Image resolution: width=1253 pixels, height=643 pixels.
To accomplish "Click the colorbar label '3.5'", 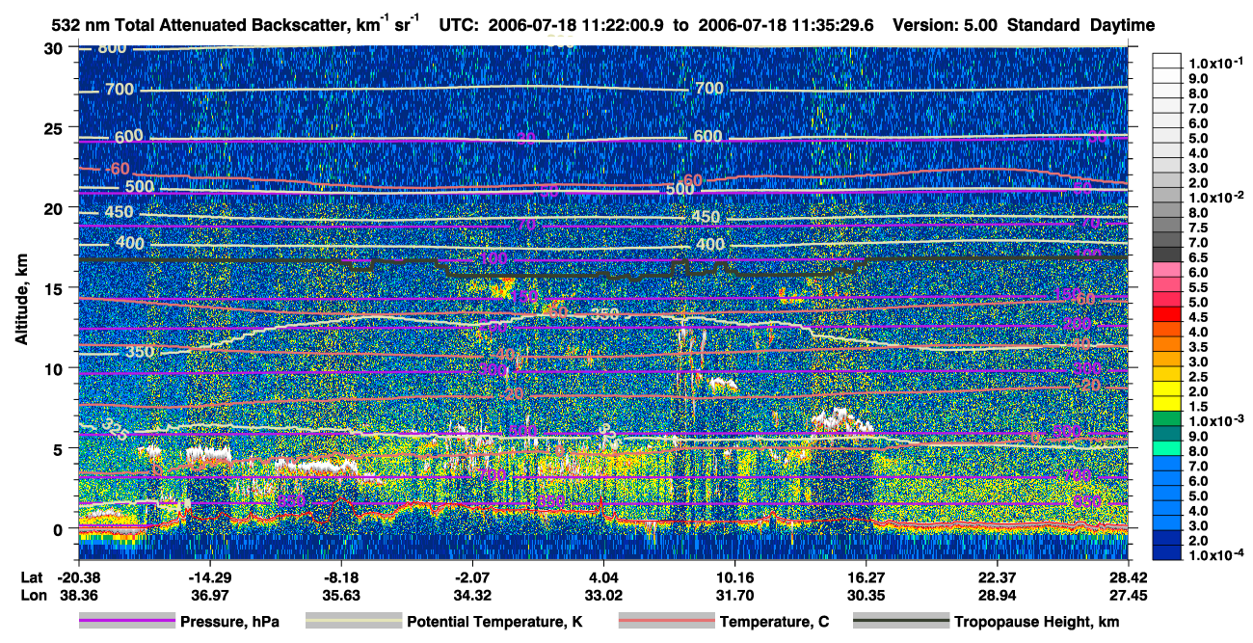I will point(1198,347).
